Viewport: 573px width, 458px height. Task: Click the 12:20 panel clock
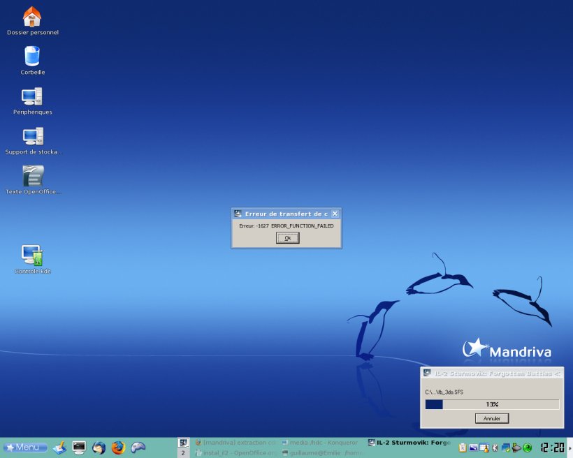click(552, 448)
